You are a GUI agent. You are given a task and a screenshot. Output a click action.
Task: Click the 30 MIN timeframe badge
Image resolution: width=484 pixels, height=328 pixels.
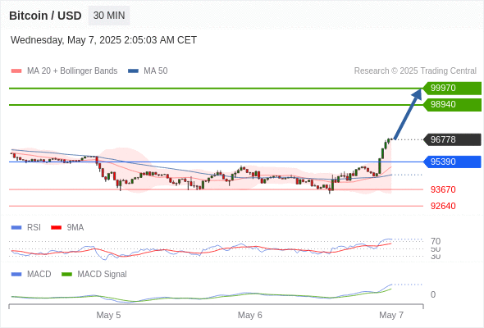click(x=109, y=16)
